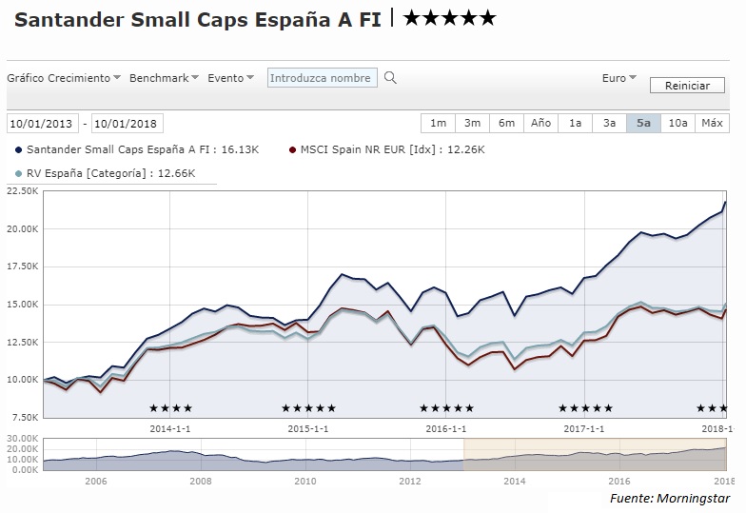The height and width of the screenshot is (513, 746).
Task: Click the light blue RV España legend dot
Action: click(x=19, y=173)
